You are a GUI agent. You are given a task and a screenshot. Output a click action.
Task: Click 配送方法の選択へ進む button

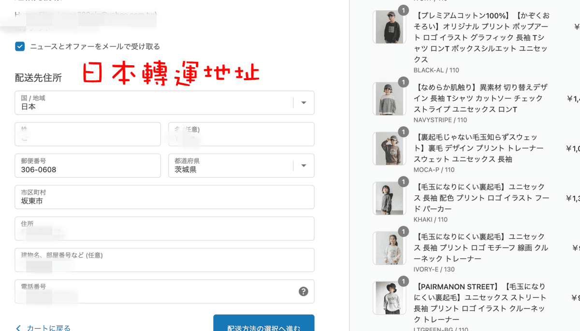[264, 323]
